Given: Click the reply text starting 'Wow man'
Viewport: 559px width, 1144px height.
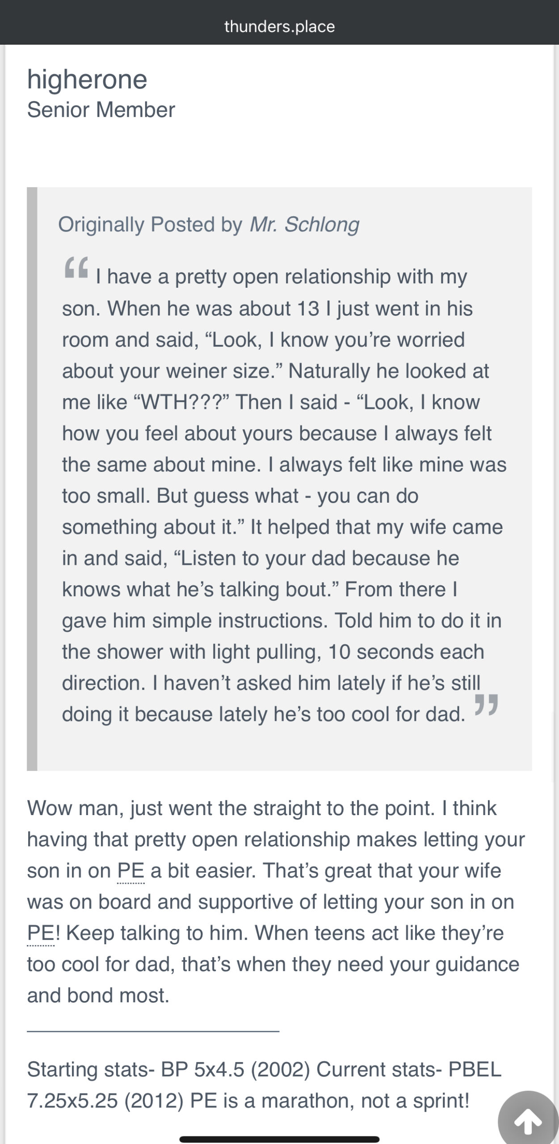Looking at the screenshot, I should point(276,902).
